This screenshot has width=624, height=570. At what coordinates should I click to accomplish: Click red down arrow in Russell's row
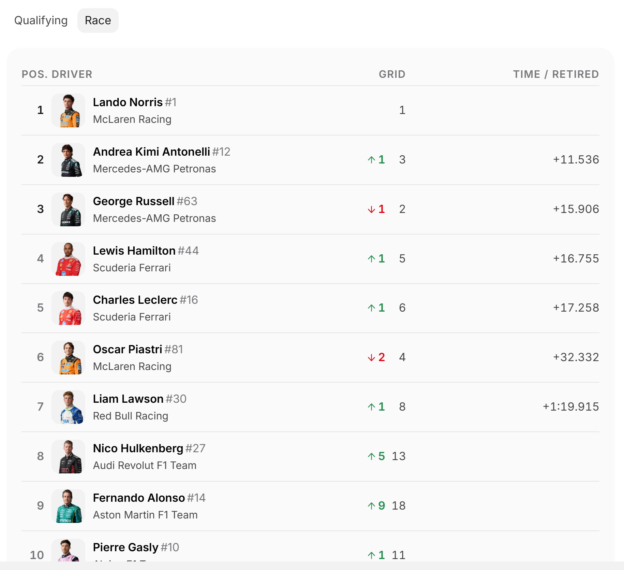tap(371, 209)
